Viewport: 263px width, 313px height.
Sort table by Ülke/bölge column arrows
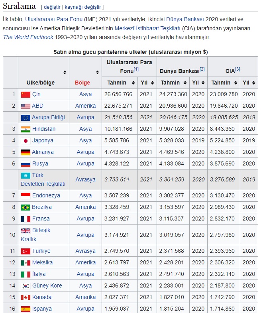(65, 72)
